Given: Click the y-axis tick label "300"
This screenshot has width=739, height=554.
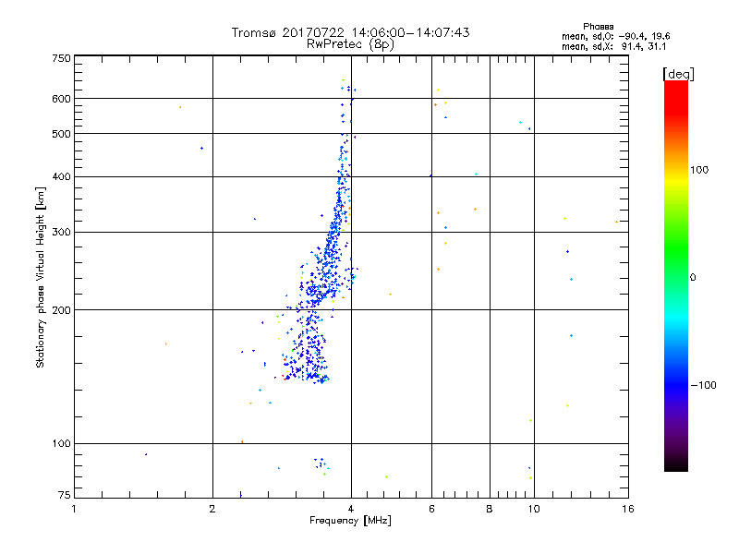Looking at the screenshot, I should click(x=61, y=233).
